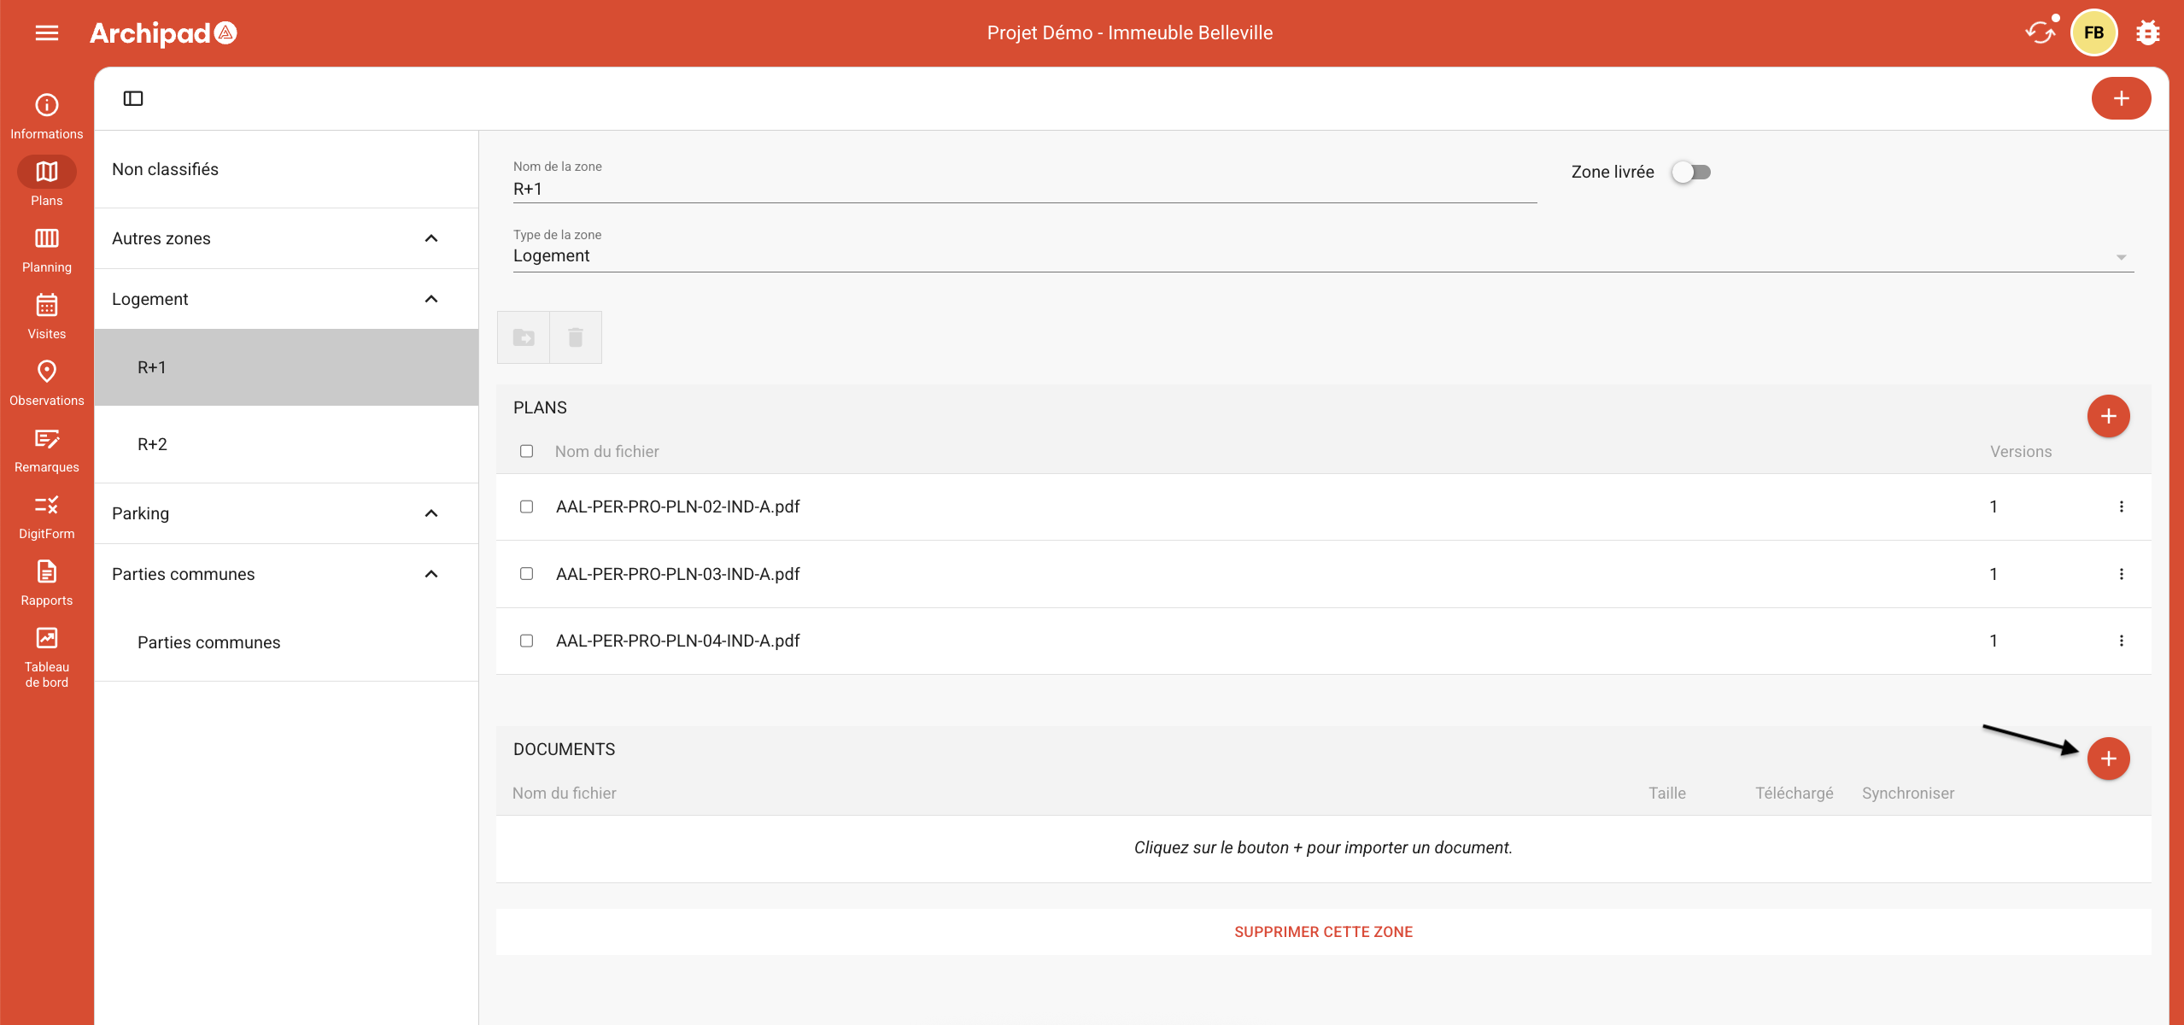Click the trash delete icon
Image resolution: width=2184 pixels, height=1025 pixels.
[x=576, y=337]
